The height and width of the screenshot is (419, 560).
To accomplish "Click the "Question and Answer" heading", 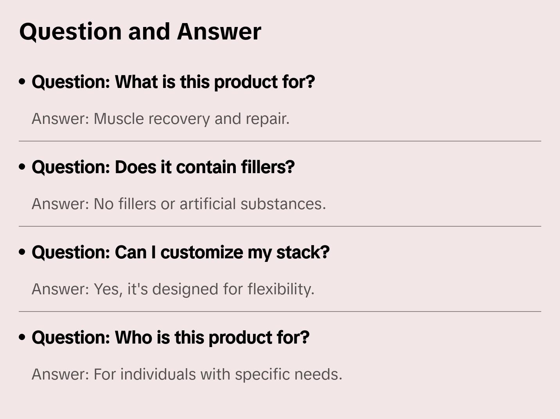I will (x=140, y=31).
